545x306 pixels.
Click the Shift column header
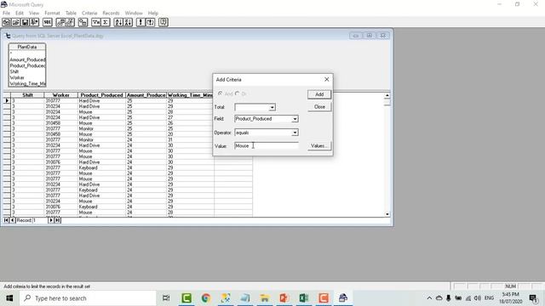(27, 95)
